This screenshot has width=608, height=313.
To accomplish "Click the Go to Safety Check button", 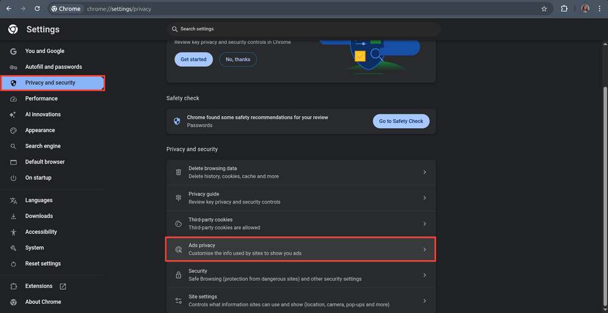I will tap(401, 121).
